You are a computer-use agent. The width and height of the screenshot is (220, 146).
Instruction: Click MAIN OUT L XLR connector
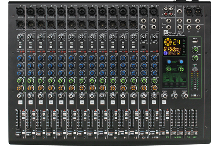[188, 12]
